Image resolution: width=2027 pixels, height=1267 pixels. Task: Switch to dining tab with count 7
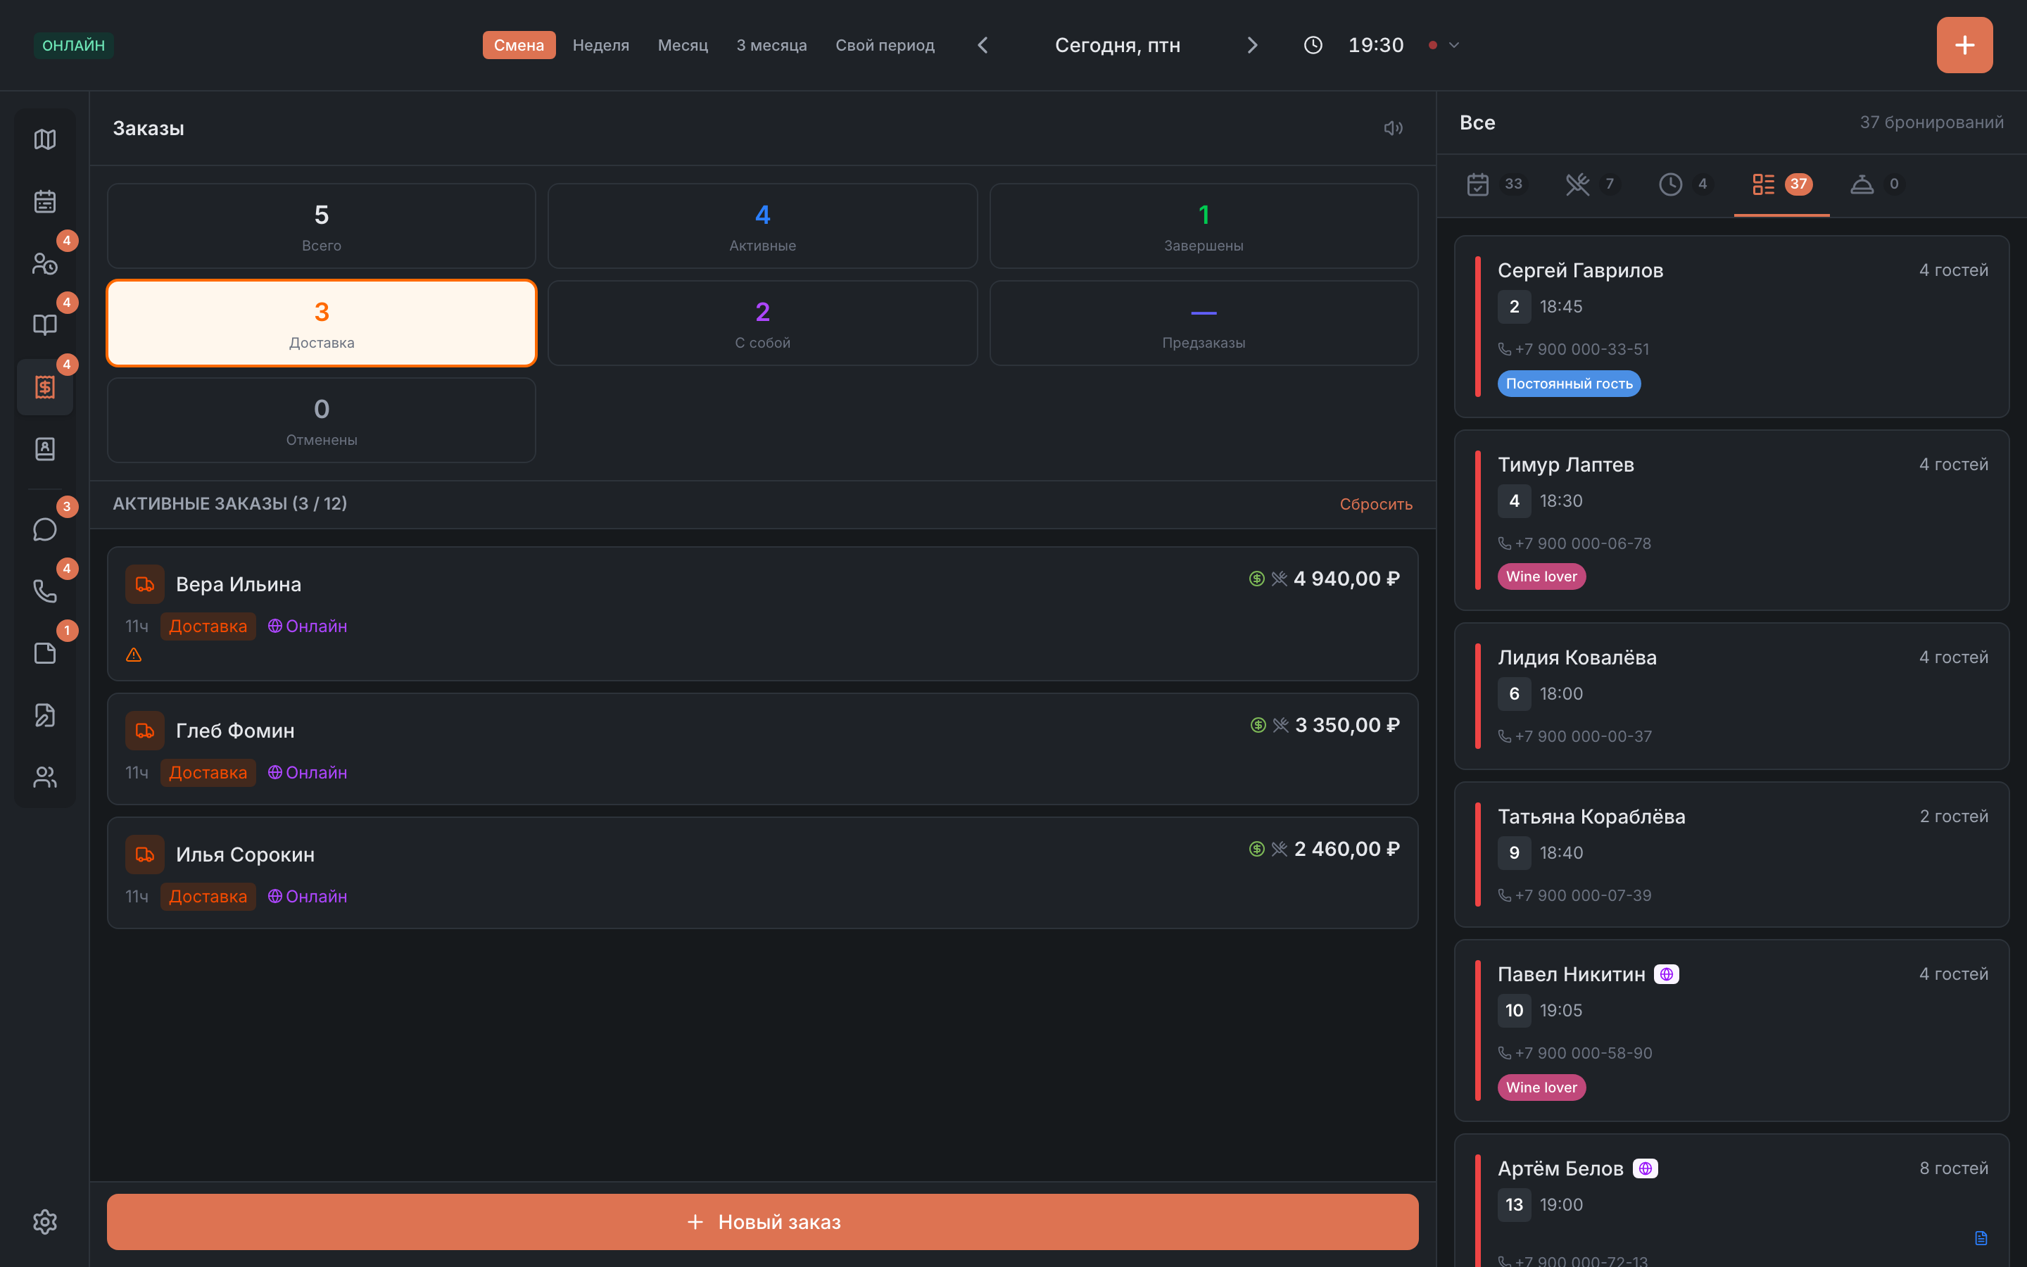pos(1591,184)
